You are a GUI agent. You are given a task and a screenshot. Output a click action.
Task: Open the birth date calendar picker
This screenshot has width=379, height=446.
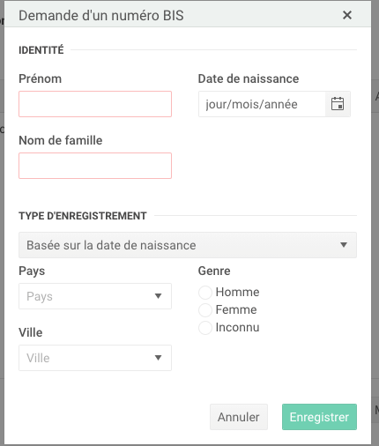click(338, 104)
